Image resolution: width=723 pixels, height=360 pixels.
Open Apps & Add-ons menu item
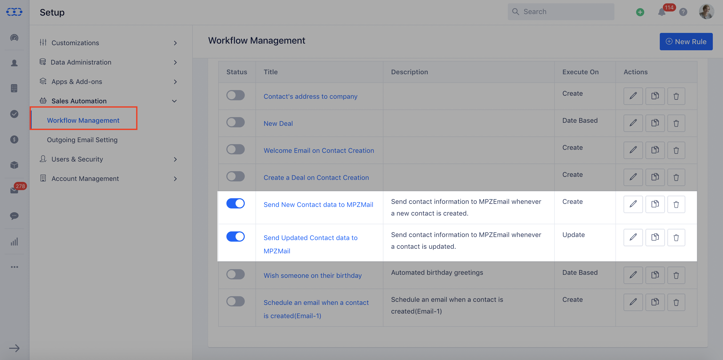pos(77,81)
